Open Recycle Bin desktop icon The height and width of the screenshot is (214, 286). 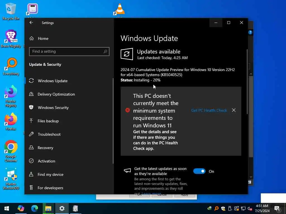point(11,11)
